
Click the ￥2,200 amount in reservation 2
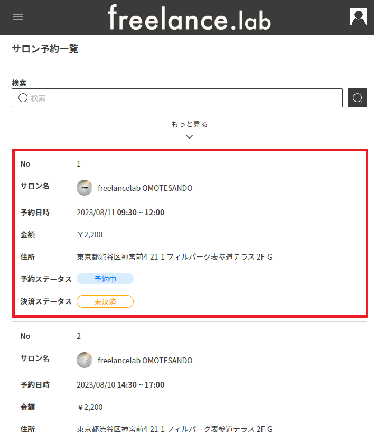tap(90, 407)
